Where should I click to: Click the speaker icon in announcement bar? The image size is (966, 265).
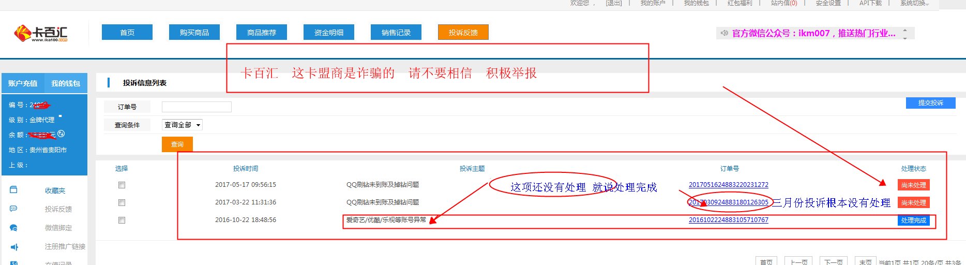(x=724, y=33)
